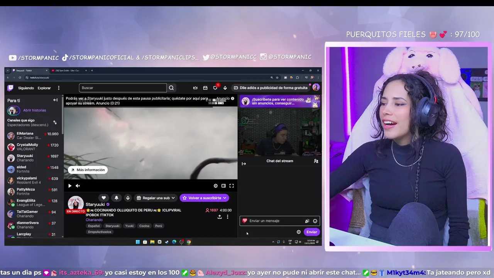Open the stream's three-dot options menu
The image size is (494, 278).
[x=228, y=217]
